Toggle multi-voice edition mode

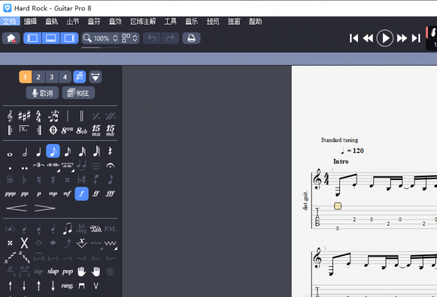pos(80,77)
